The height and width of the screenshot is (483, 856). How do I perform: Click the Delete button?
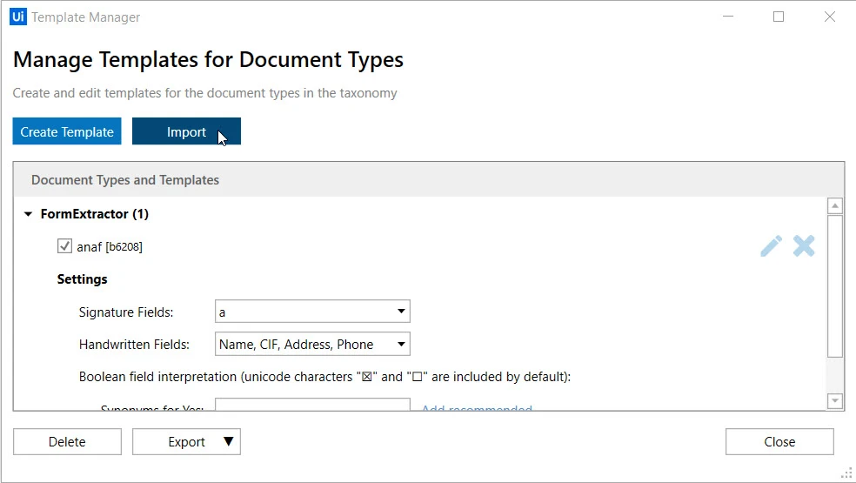67,441
